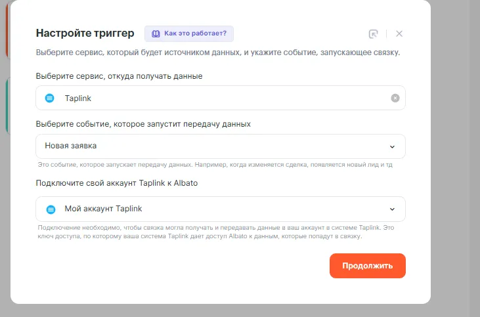This screenshot has width=480, height=317.
Task: Click the label "Подключите свой аккаунт Taplink к Albato"
Action: click(117, 183)
